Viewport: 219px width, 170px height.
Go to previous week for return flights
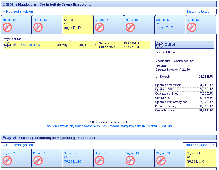tap(18, 145)
